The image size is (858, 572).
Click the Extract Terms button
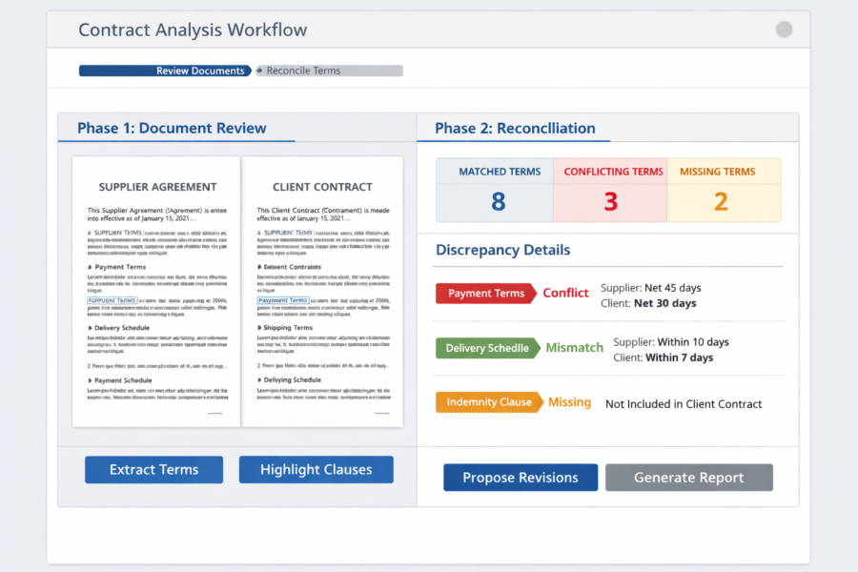[x=153, y=470]
